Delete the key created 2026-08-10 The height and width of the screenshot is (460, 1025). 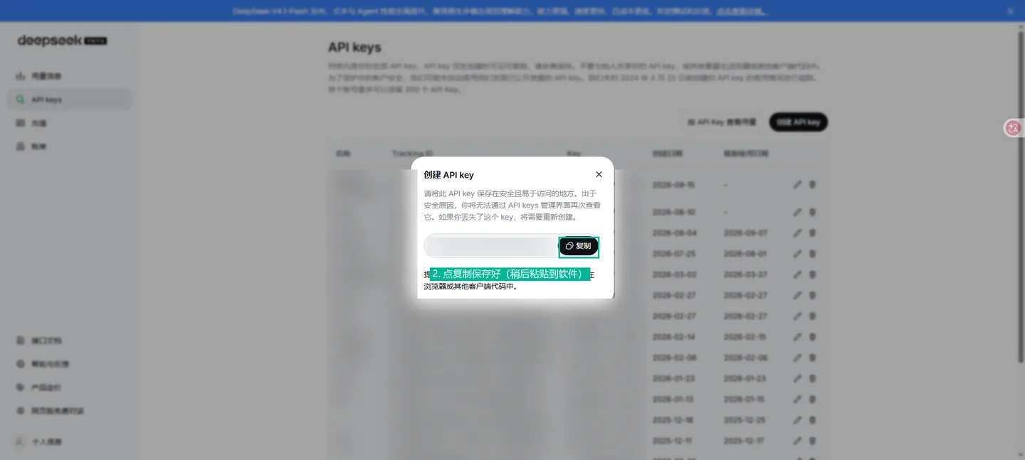click(812, 212)
